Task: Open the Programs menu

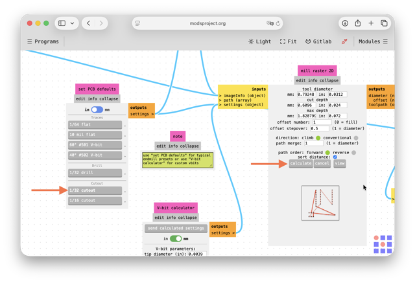Action: point(43,41)
